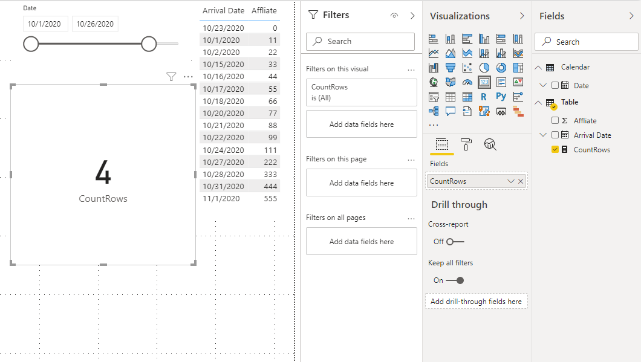
Task: Select the clustered bar chart visual
Action: pos(467,39)
